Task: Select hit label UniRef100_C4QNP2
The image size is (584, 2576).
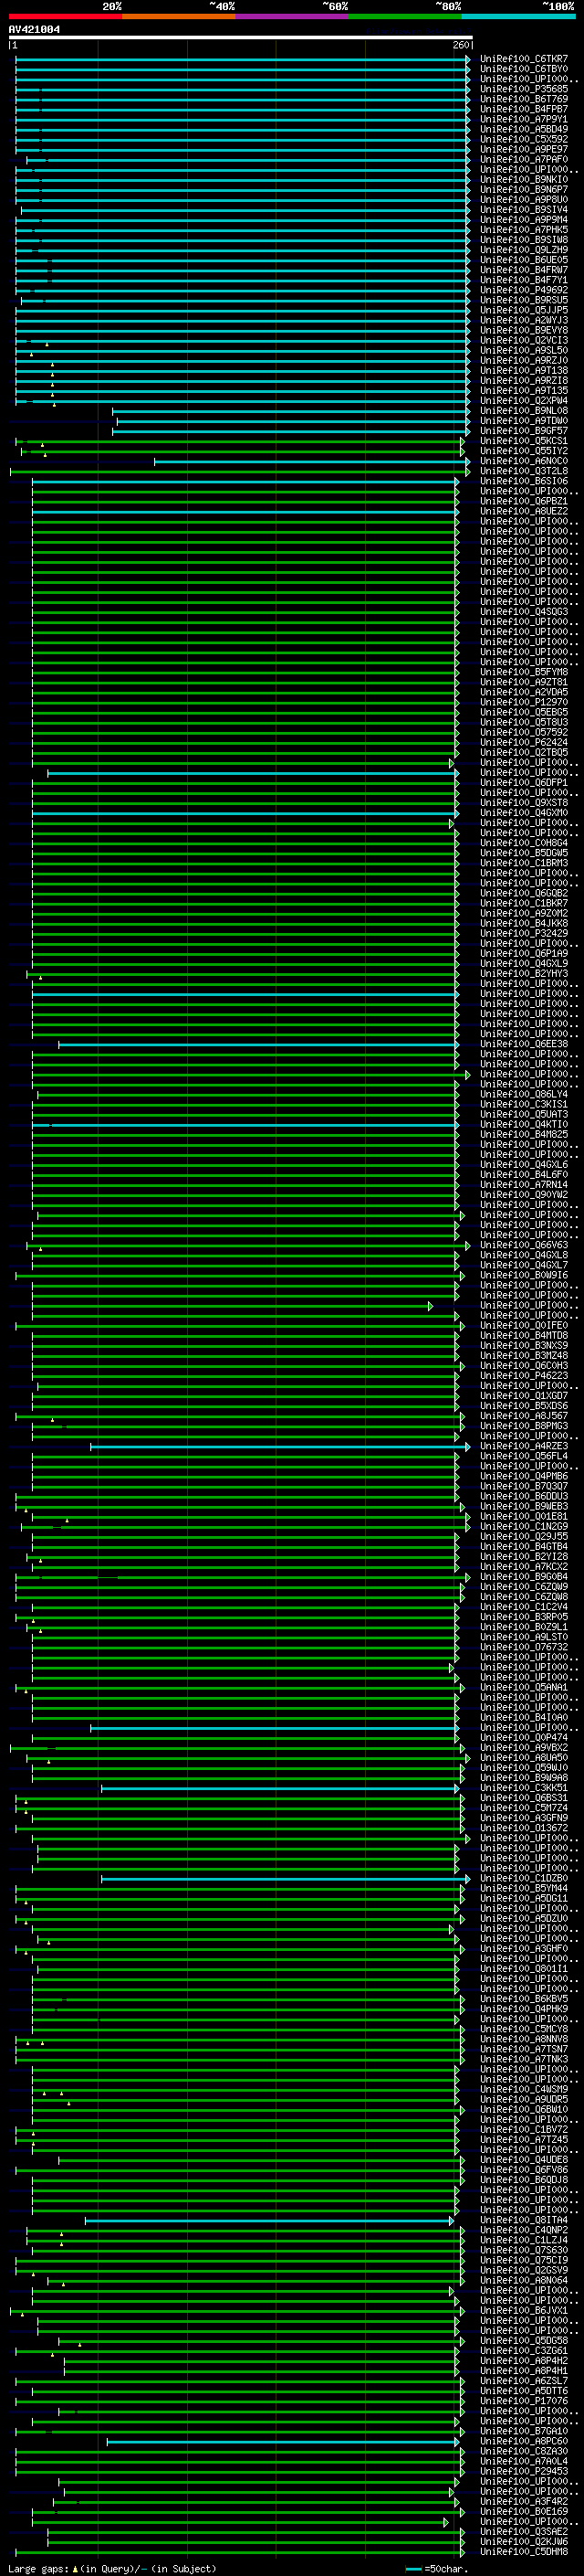Action: click(x=524, y=2230)
